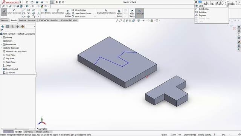Viewport: 241px width, 136px height.
Task: Open Display/Delete Relations dropdown arrow
Action: (106, 17)
